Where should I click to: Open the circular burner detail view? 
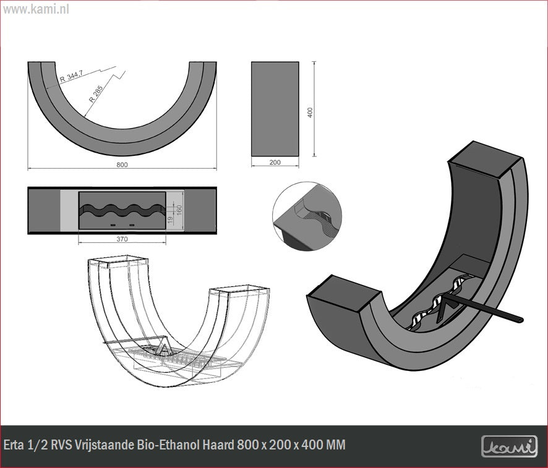pos(307,216)
